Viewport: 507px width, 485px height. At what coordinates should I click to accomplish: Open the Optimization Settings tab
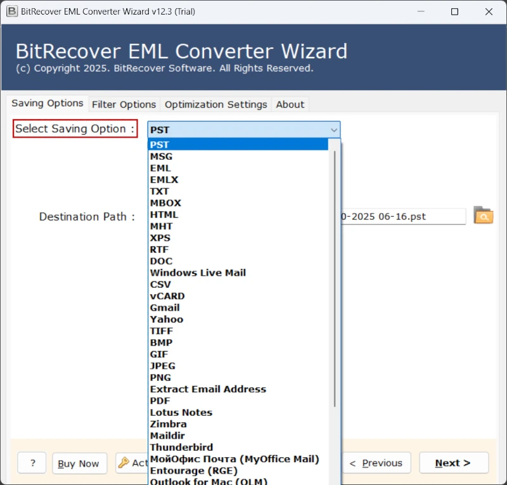pos(215,105)
